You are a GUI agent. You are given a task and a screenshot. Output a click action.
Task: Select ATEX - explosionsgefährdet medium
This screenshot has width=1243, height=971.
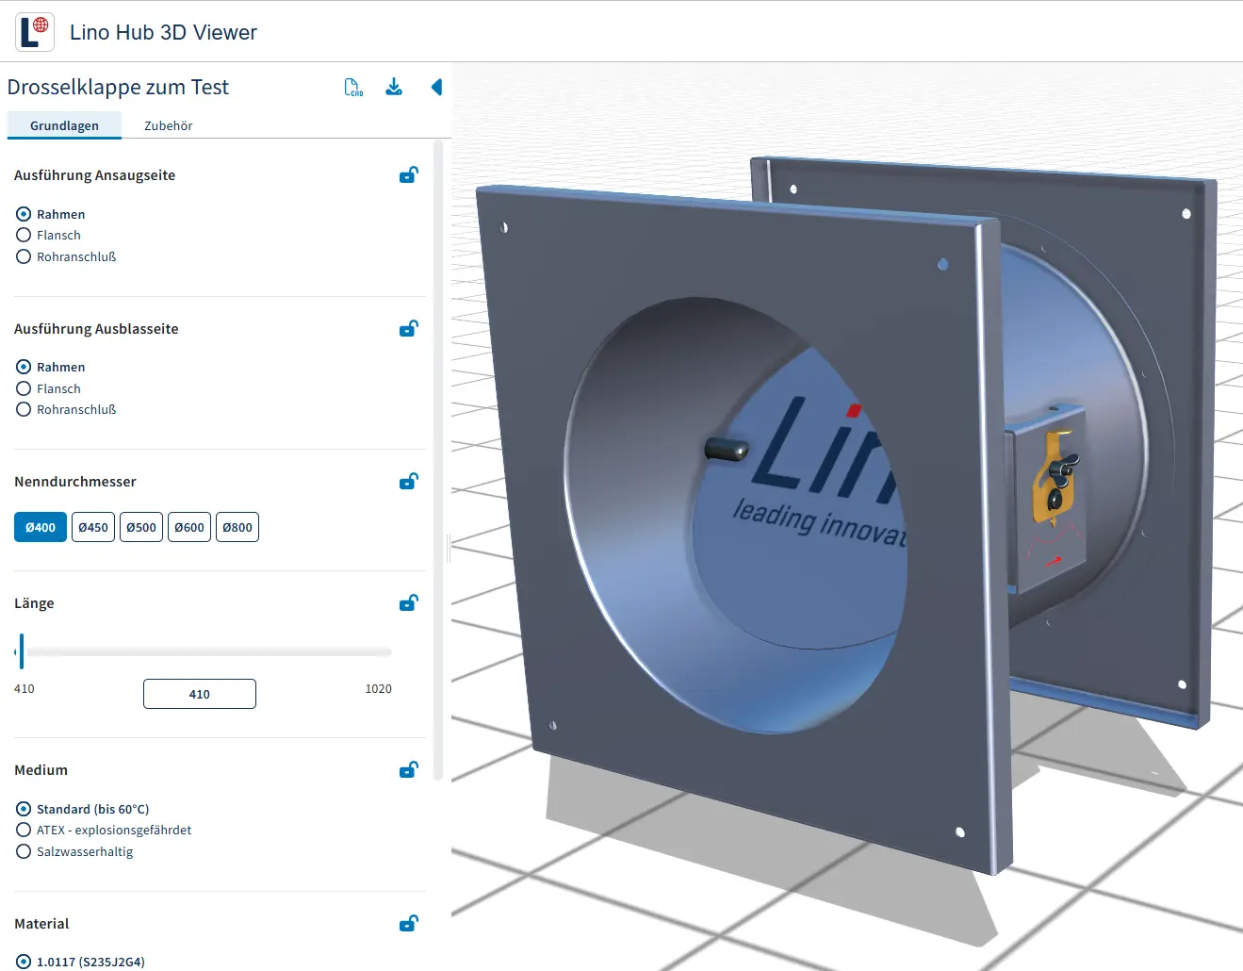105,831
